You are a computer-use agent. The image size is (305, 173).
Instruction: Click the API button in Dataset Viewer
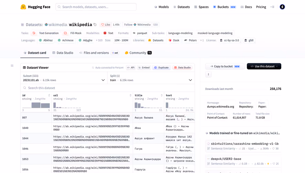click(x=131, y=68)
